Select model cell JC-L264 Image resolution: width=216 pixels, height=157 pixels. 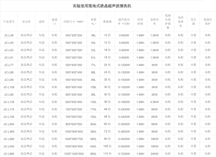pos(9,124)
